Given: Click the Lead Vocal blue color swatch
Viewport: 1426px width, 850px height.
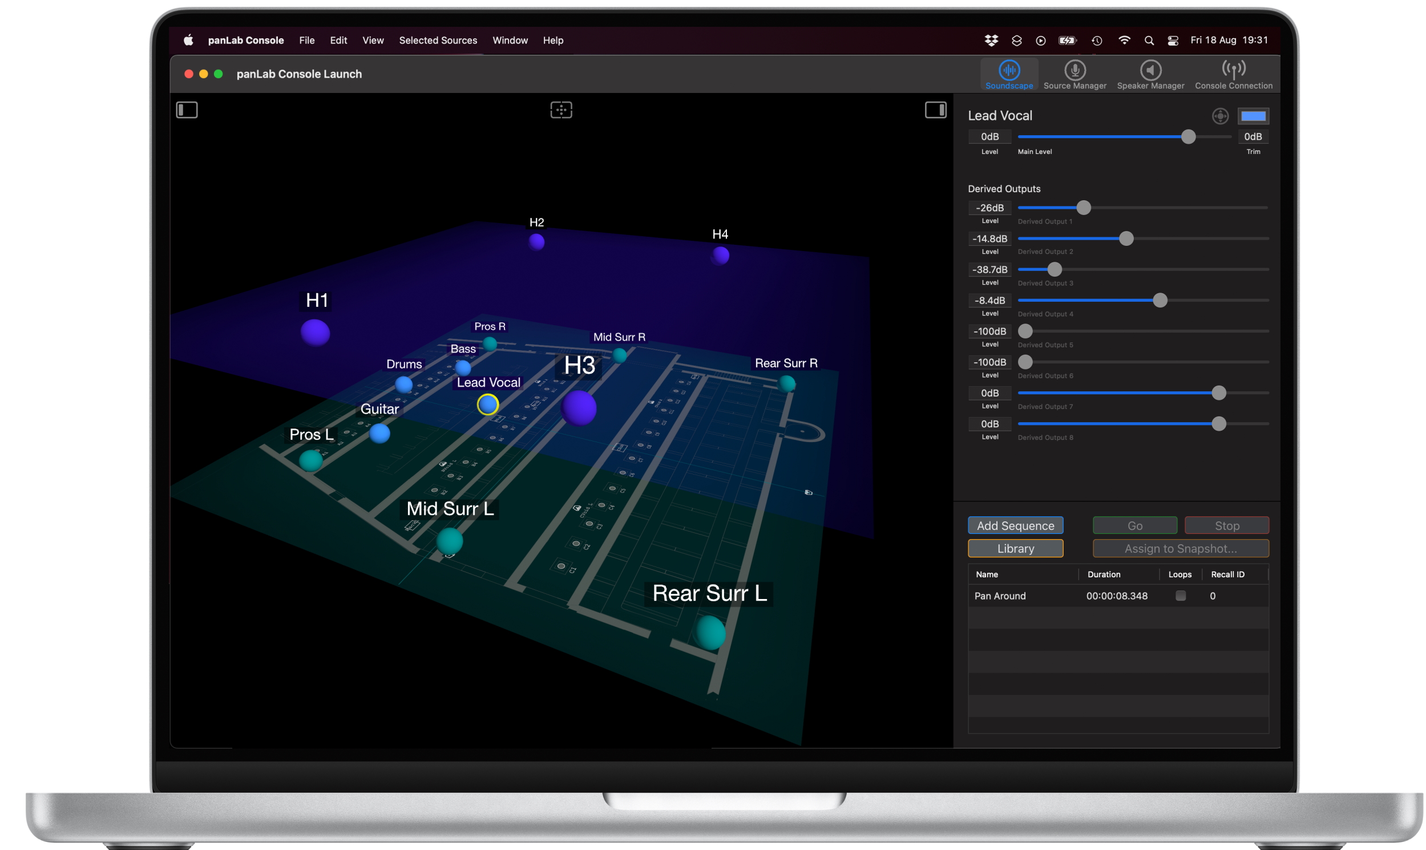Looking at the screenshot, I should coord(1253,116).
